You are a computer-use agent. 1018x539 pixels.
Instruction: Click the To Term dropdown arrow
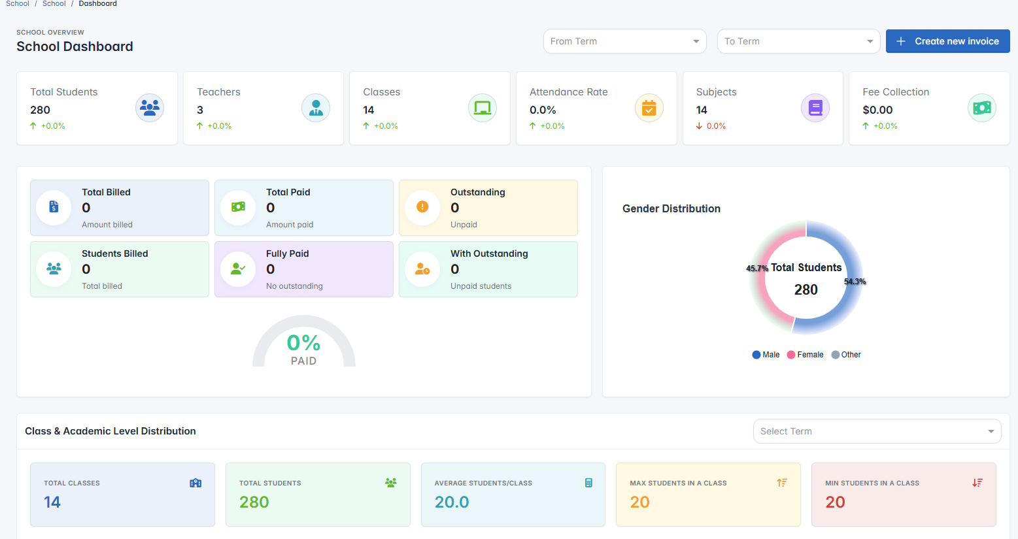(x=870, y=41)
